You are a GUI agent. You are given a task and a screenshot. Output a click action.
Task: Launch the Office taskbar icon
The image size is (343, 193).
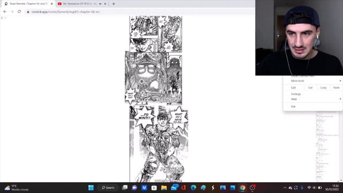point(183,188)
